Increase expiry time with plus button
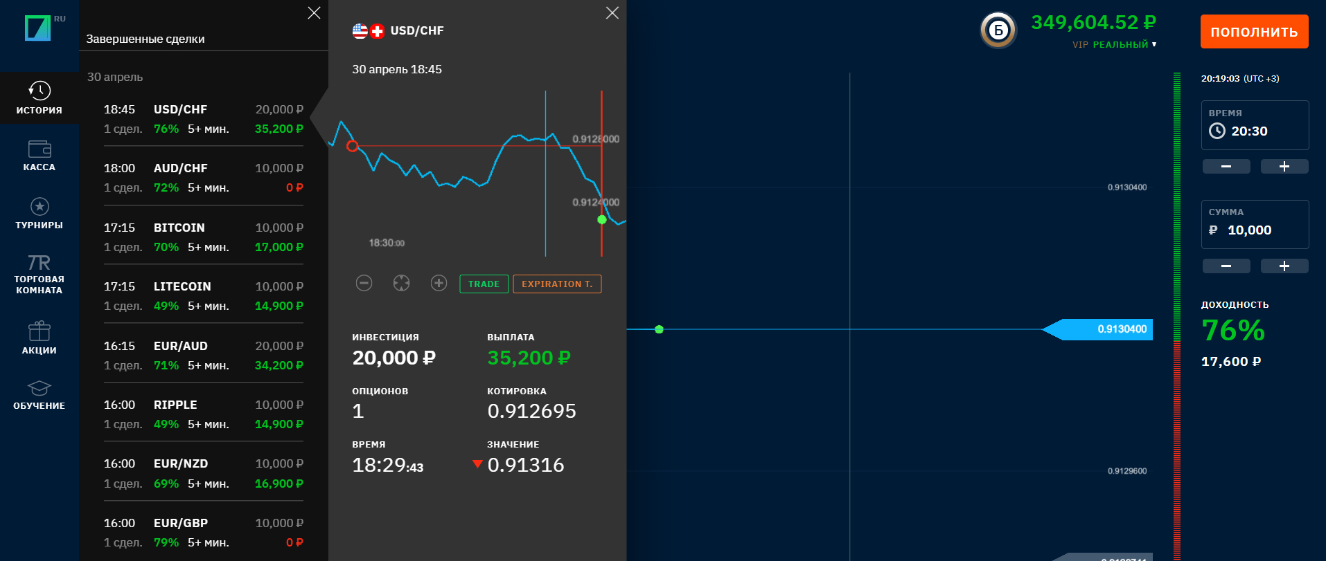 coord(1284,166)
